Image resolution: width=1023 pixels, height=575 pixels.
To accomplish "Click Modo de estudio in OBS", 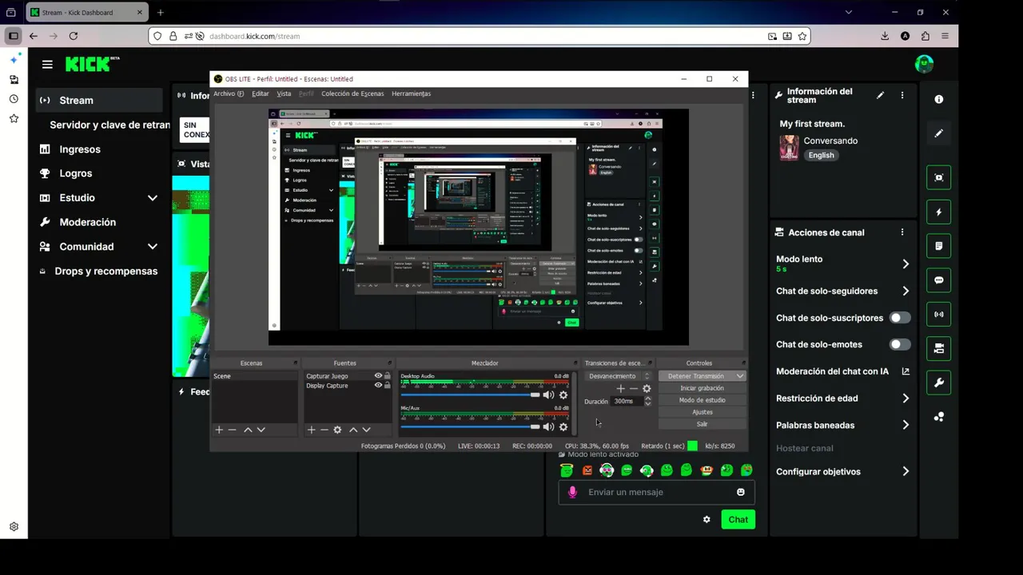I will (x=702, y=400).
